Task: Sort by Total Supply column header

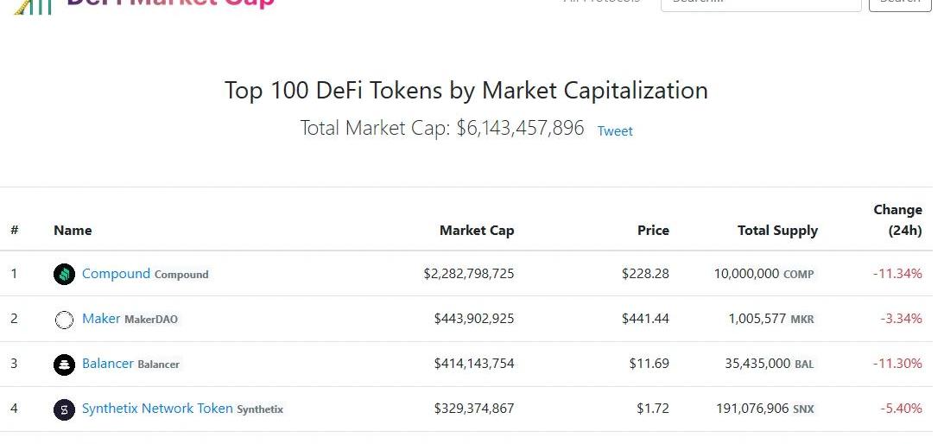Action: point(777,231)
